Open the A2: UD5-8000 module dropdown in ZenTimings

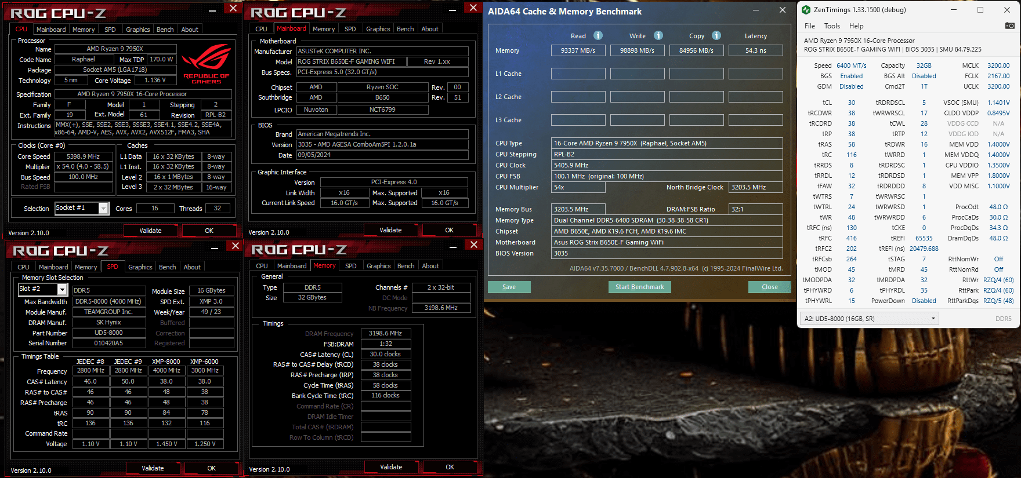[x=868, y=319]
